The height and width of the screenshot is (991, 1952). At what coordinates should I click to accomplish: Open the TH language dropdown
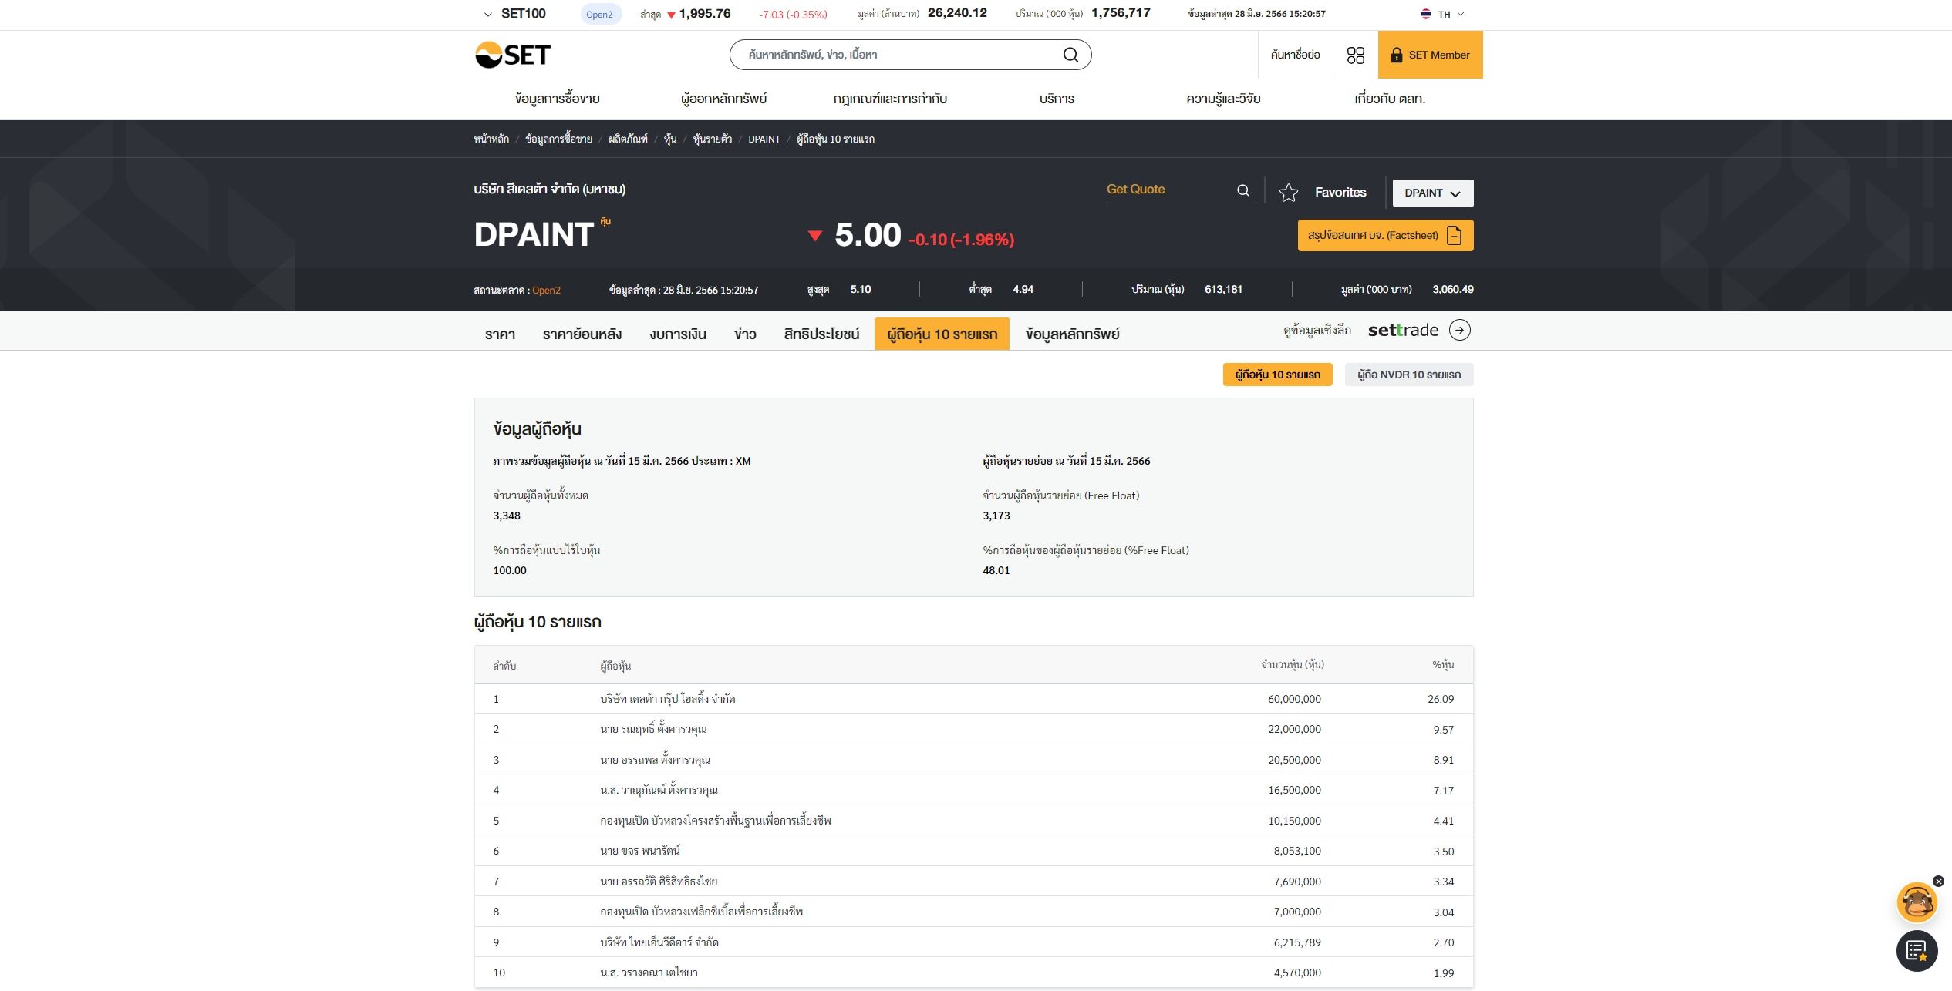tap(1442, 14)
